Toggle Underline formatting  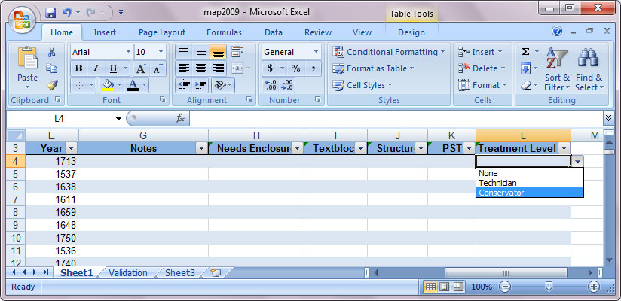coord(113,68)
